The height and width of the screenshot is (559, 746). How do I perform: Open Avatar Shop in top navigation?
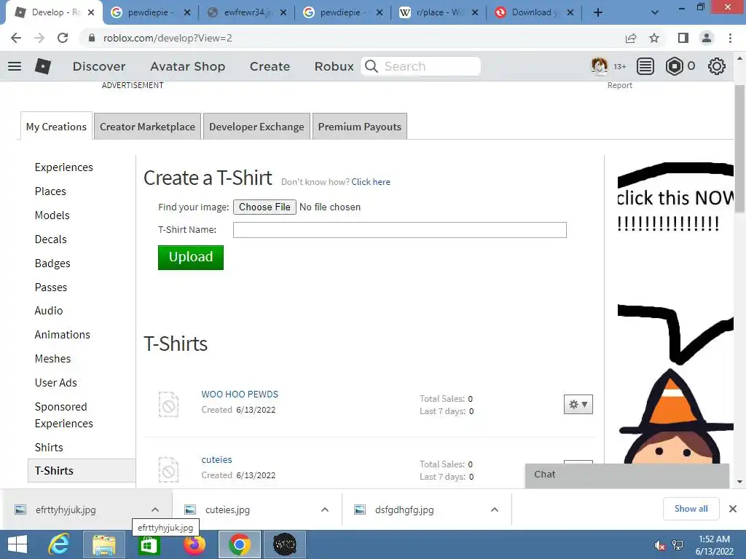[x=187, y=66]
